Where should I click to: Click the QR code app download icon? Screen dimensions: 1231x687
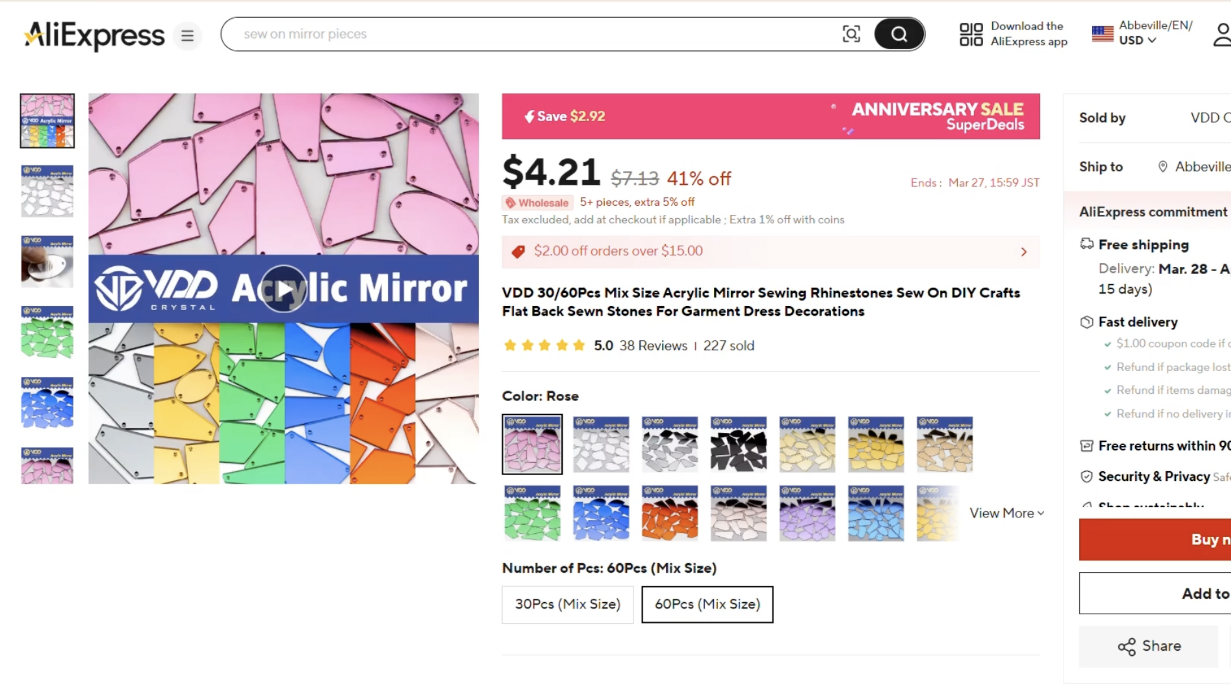tap(971, 34)
